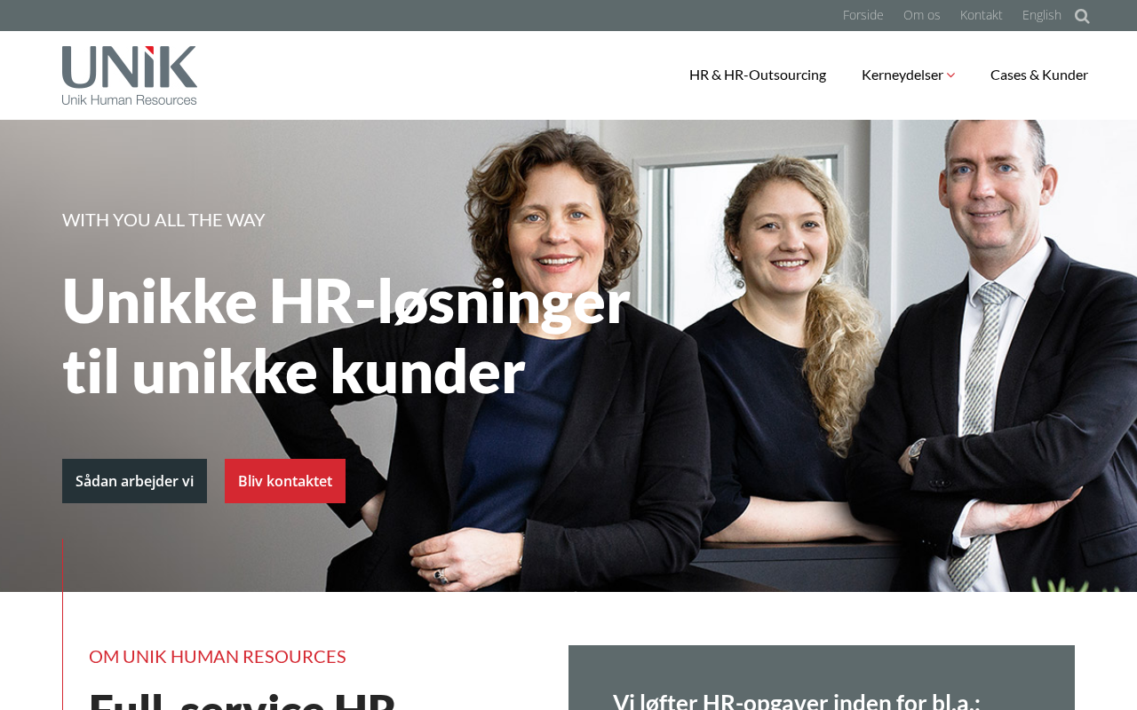The height and width of the screenshot is (710, 1137).
Task: Click the WITH YOU ALL THE WAY tagline
Action: coord(163,219)
